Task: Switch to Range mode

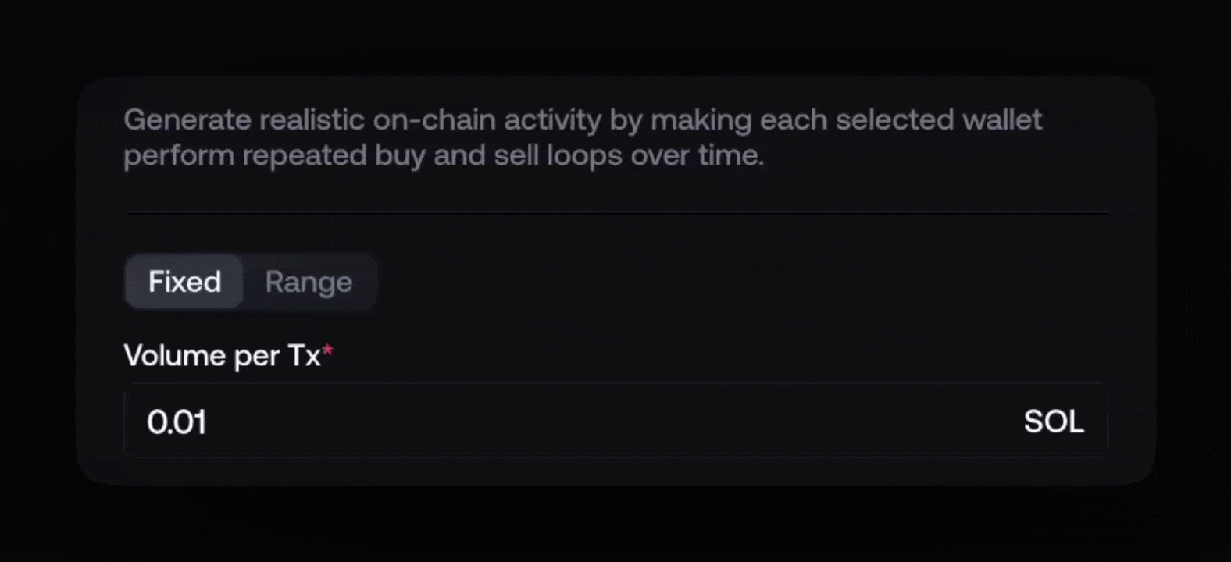Action: click(x=309, y=282)
